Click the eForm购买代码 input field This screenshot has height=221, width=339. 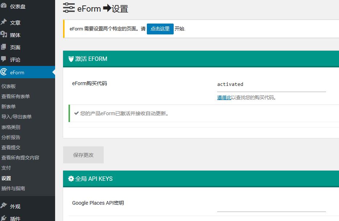click(x=271, y=84)
